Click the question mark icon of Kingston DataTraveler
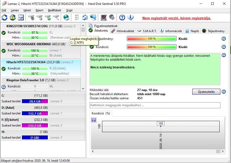 [4, 87]
